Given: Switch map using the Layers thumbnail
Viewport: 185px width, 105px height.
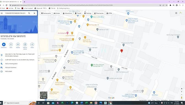Looking at the screenshot, I should click(x=43, y=95).
